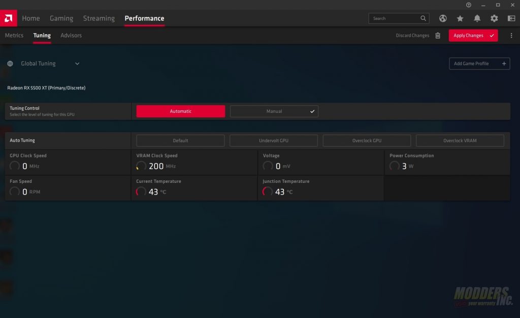Click the Fan Speed gauge dial
This screenshot has height=318, width=520.
15,192
